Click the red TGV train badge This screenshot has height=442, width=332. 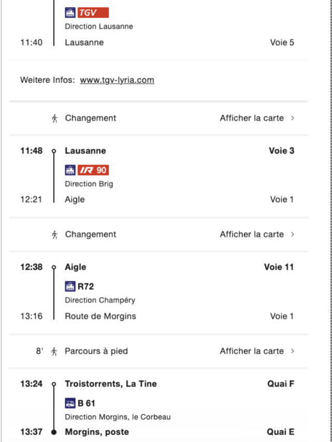coord(93,12)
